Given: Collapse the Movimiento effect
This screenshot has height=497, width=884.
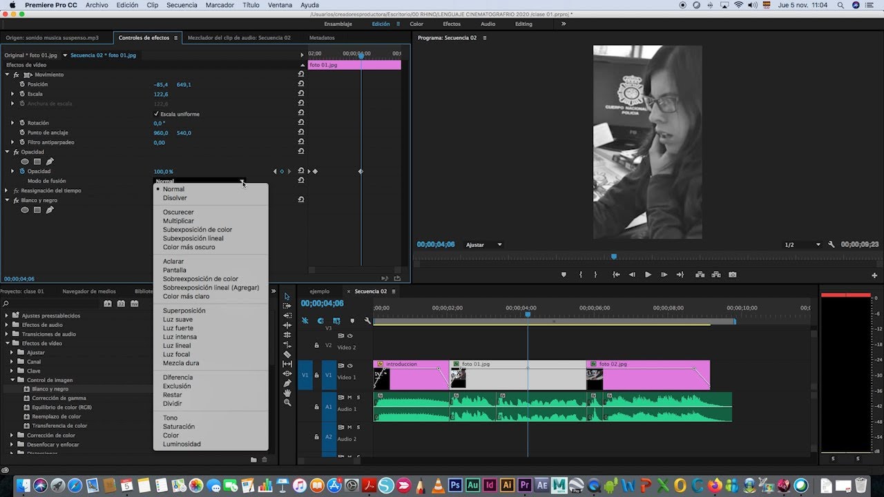Looking at the screenshot, I should [7, 75].
